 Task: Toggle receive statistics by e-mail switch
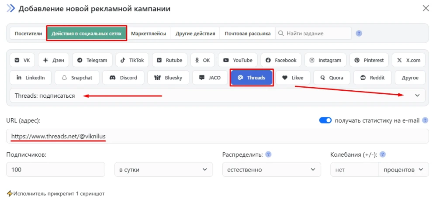[x=325, y=120]
